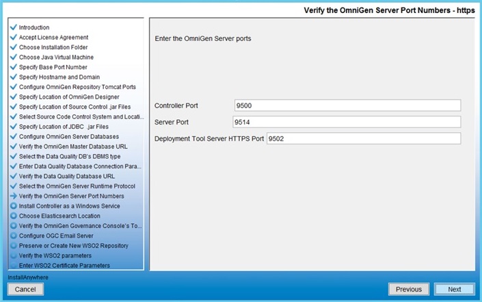
Task: Select 'Specify Base Port Number' step text
Action: pyautogui.click(x=53, y=67)
